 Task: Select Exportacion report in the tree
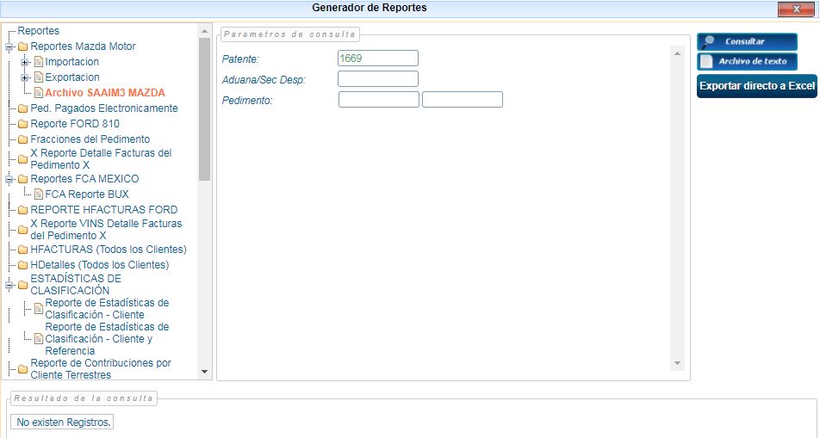72,77
